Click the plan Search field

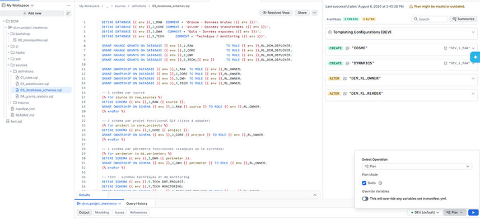click(430, 19)
